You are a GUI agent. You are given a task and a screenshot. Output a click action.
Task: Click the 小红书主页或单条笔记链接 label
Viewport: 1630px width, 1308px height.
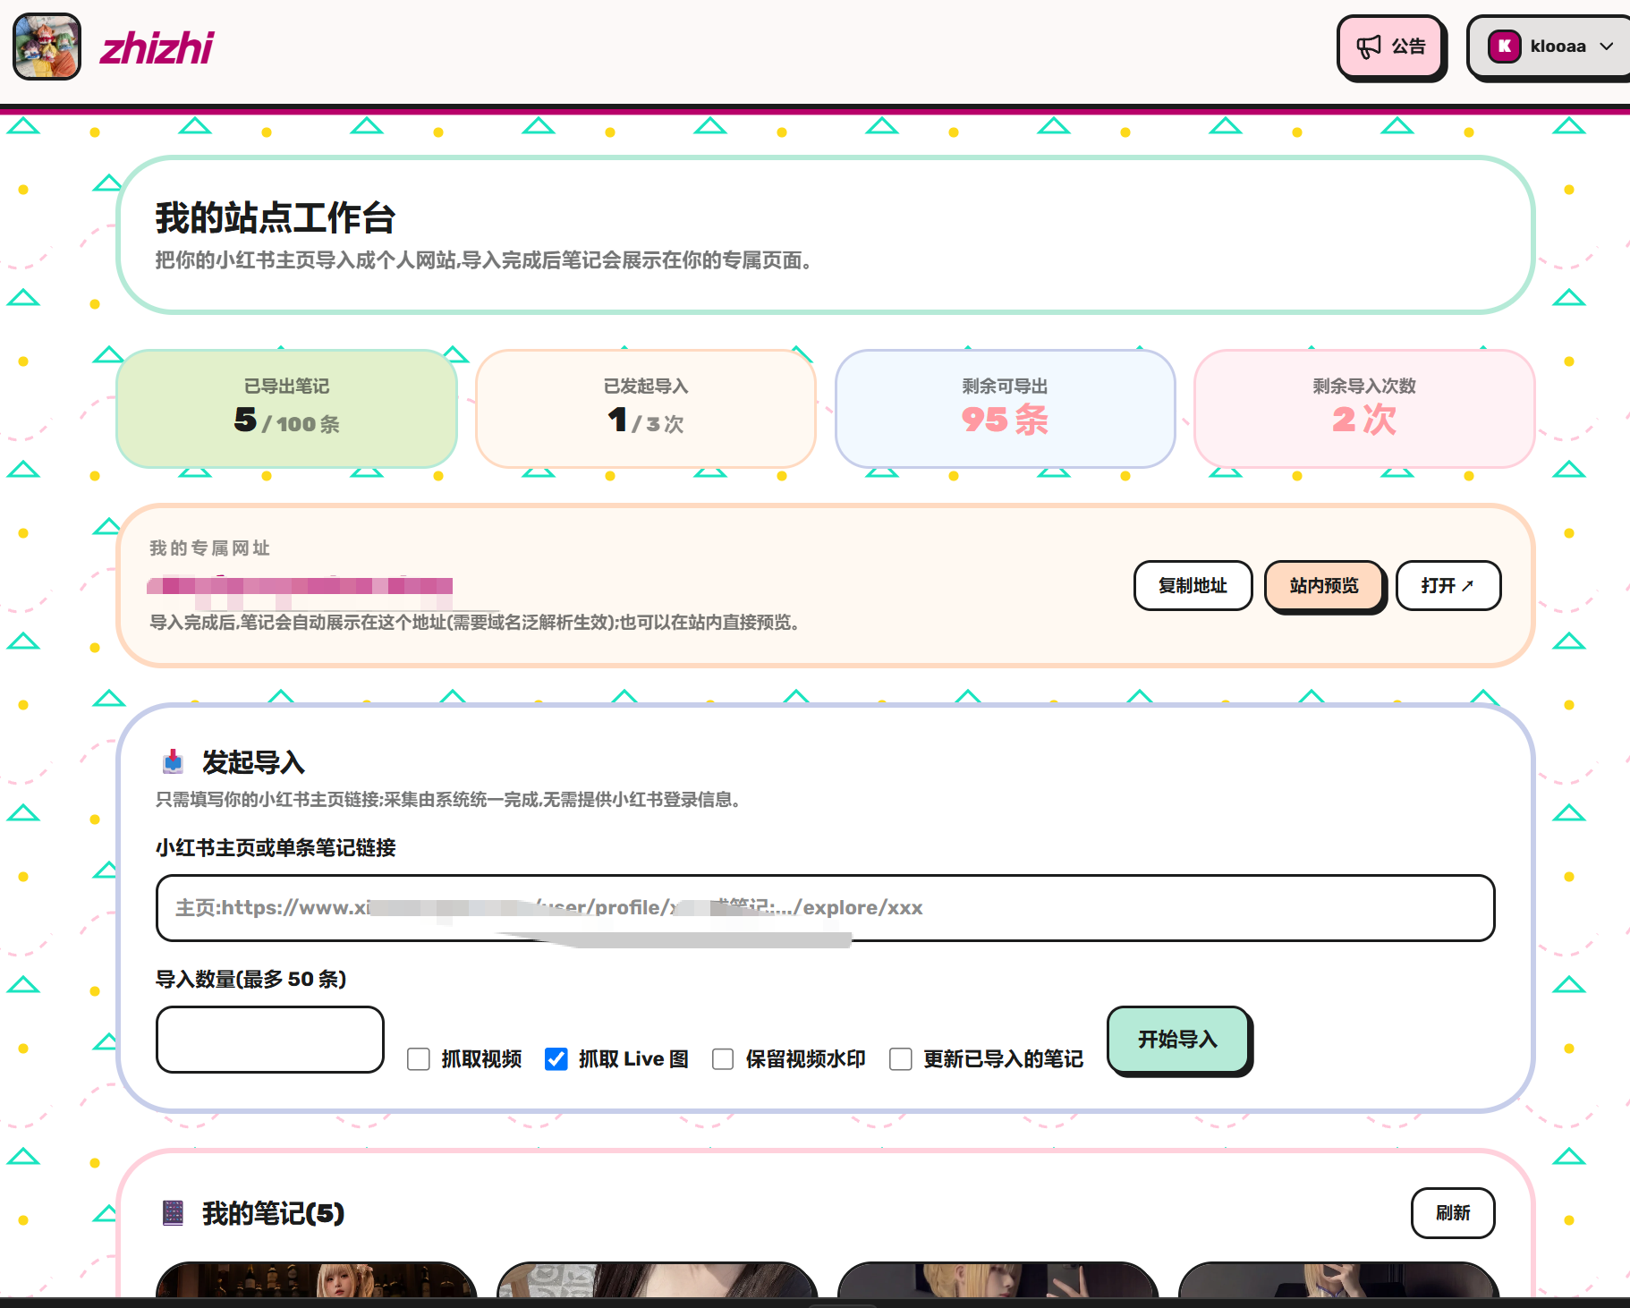point(276,847)
